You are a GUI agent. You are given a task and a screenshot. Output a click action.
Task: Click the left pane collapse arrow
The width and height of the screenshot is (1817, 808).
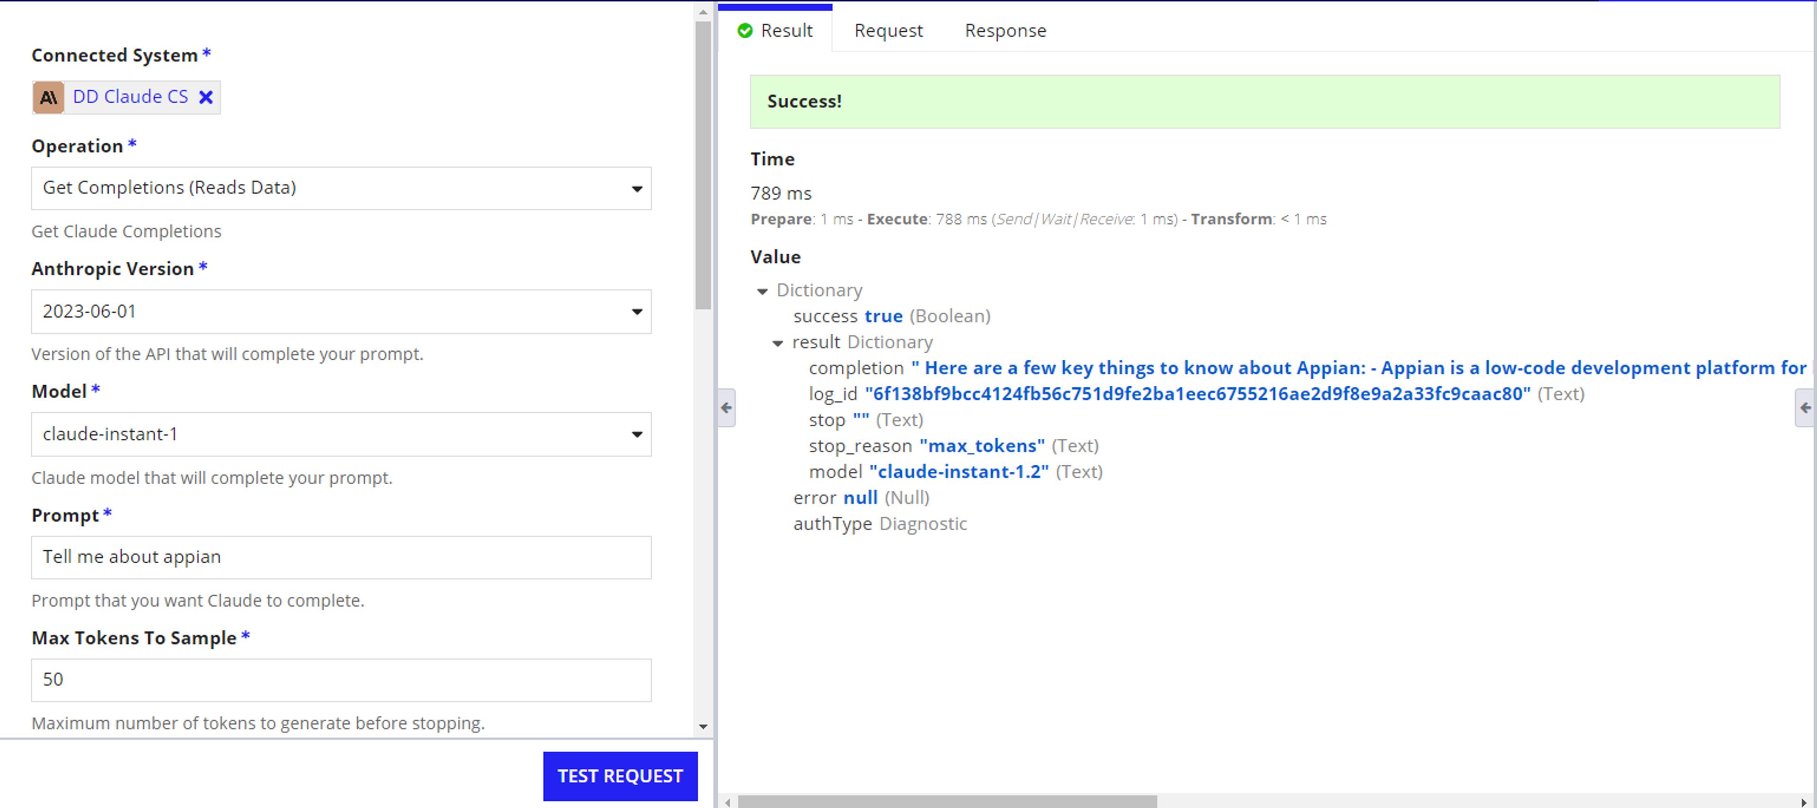[x=726, y=408]
